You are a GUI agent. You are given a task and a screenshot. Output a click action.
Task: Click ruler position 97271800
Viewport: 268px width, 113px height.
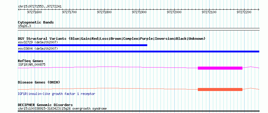104,12
